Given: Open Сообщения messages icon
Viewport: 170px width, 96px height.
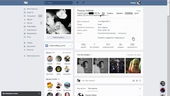Looking at the screenshot, I should coord(25,16).
